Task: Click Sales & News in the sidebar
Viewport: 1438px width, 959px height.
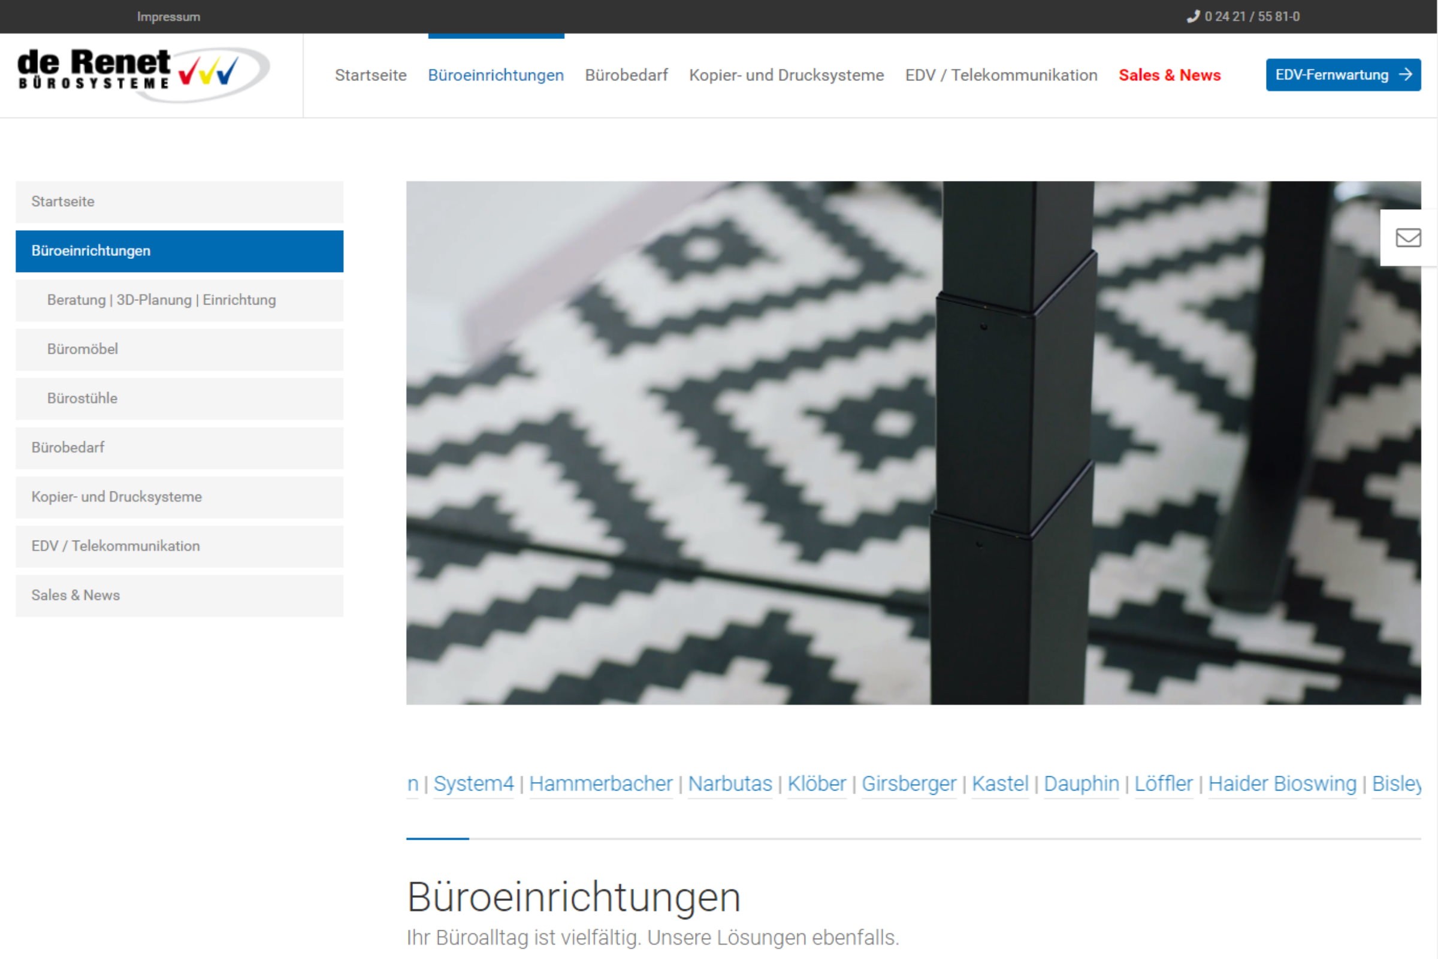Action: (76, 595)
